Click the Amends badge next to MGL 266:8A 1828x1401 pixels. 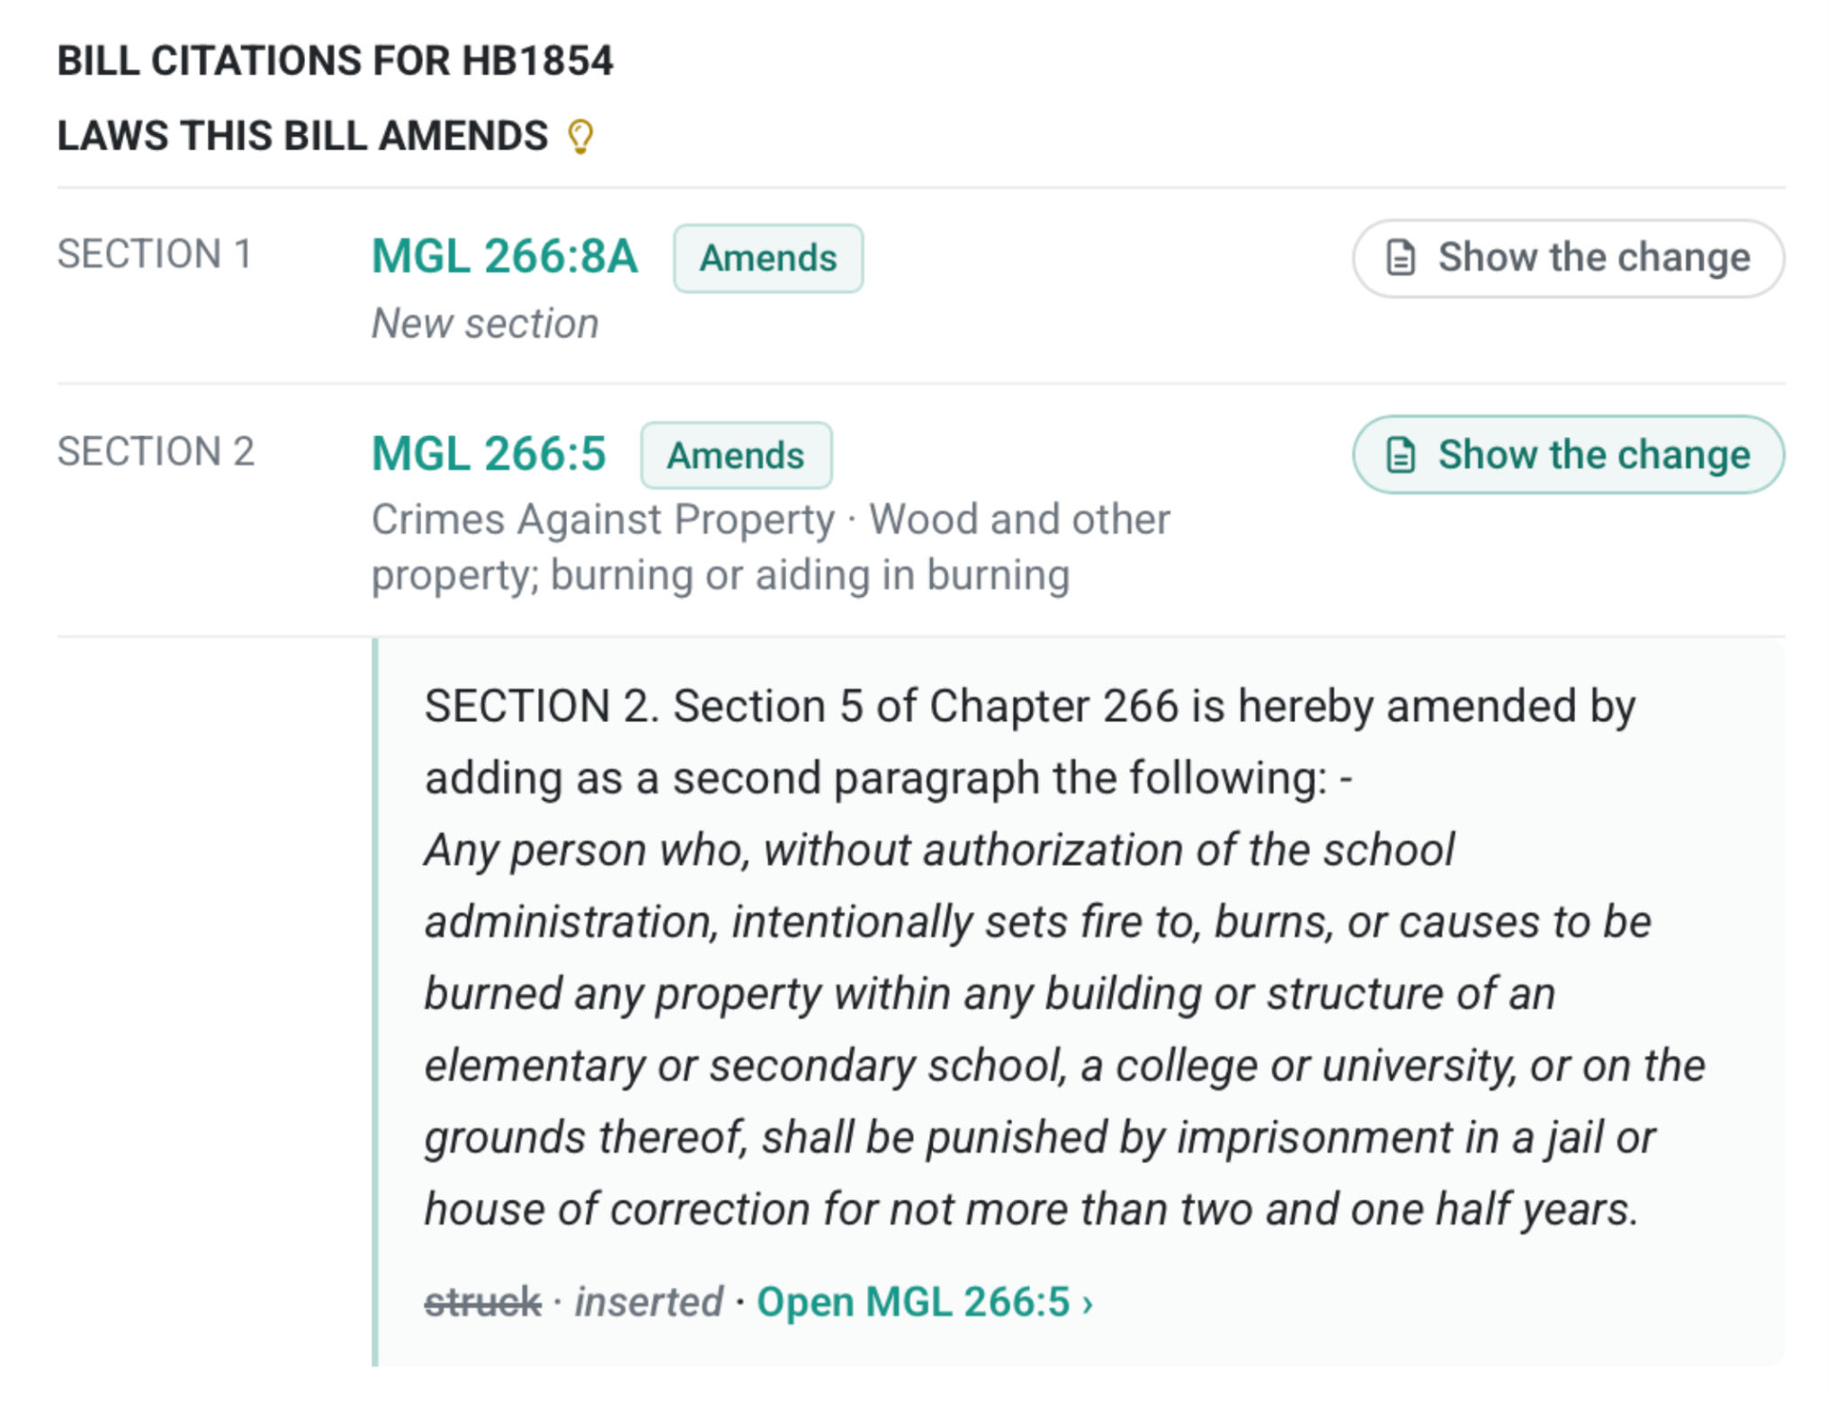pos(768,258)
